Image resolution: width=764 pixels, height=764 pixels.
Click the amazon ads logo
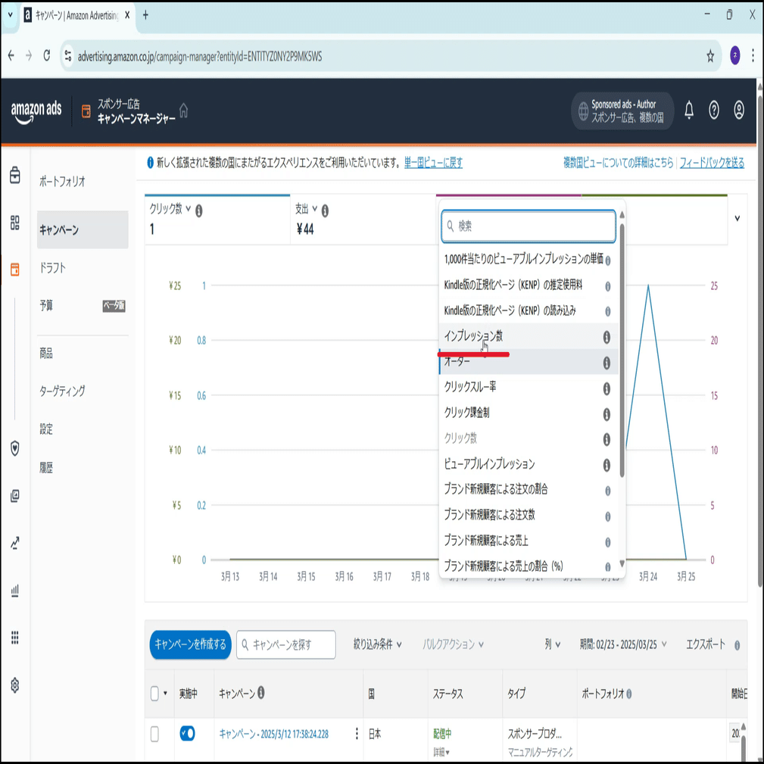click(36, 111)
